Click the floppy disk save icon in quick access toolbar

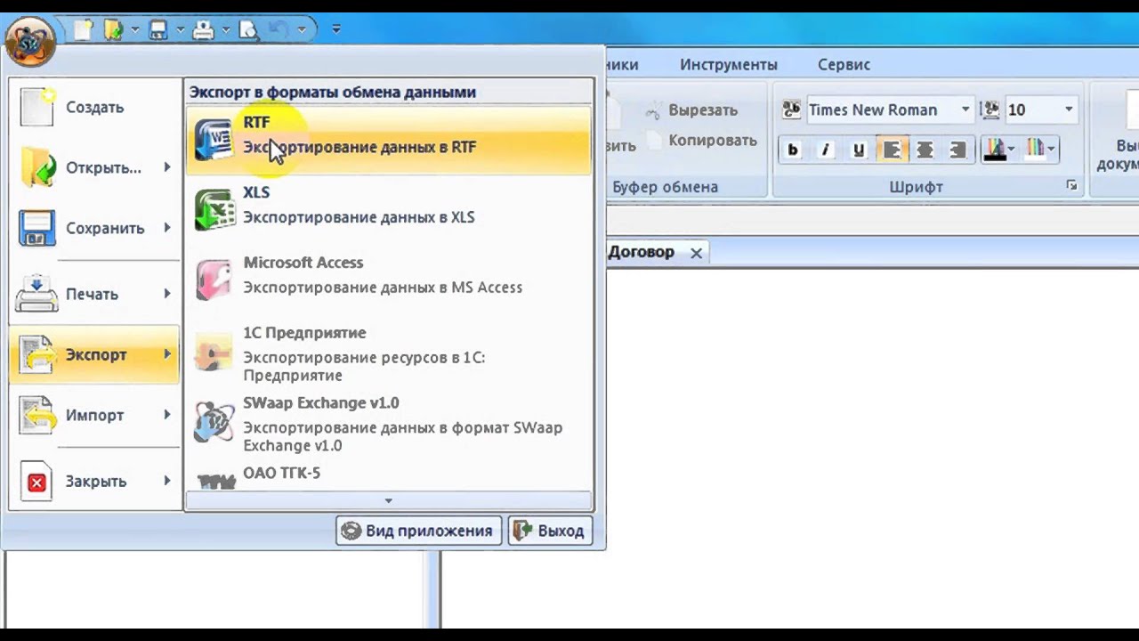(x=158, y=30)
